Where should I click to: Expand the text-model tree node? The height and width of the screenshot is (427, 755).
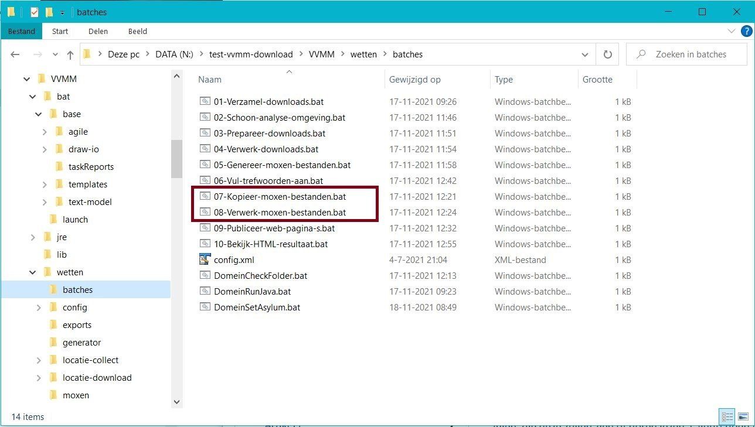pos(45,202)
